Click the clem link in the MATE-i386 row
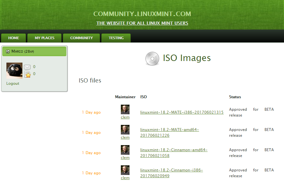Screen dimensions: 284x182 (x=125, y=117)
